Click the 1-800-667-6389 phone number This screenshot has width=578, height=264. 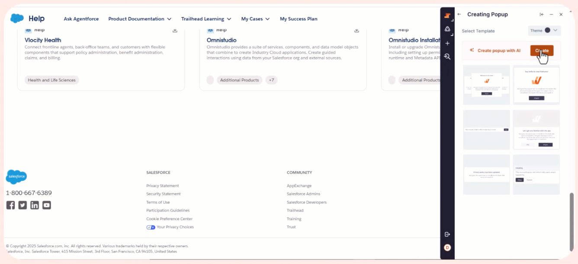pyautogui.click(x=29, y=193)
